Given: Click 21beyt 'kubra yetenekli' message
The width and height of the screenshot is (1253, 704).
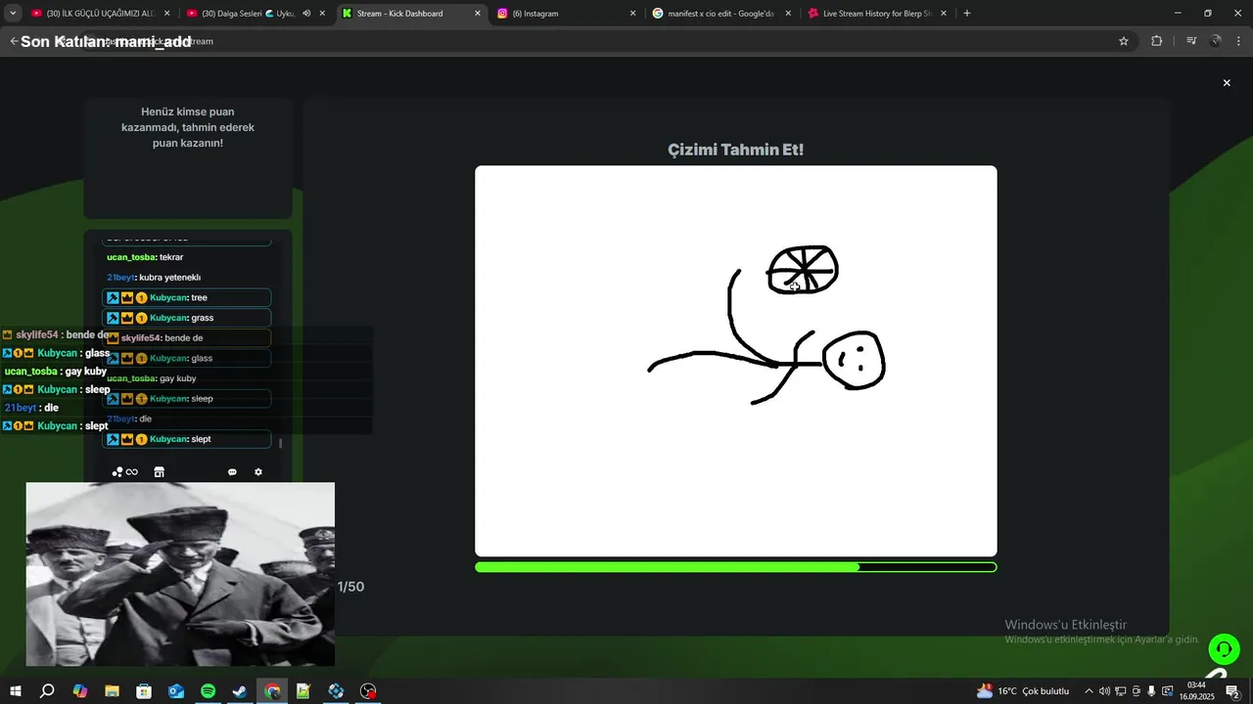Looking at the screenshot, I should click(154, 278).
